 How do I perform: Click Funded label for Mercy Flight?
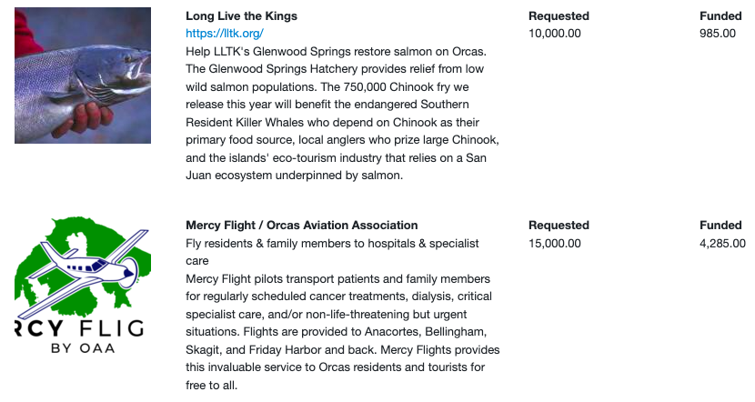[720, 226]
